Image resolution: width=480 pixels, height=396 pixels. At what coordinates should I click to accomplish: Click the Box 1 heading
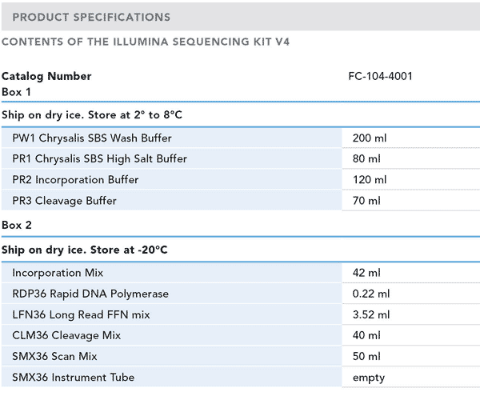[16, 92]
